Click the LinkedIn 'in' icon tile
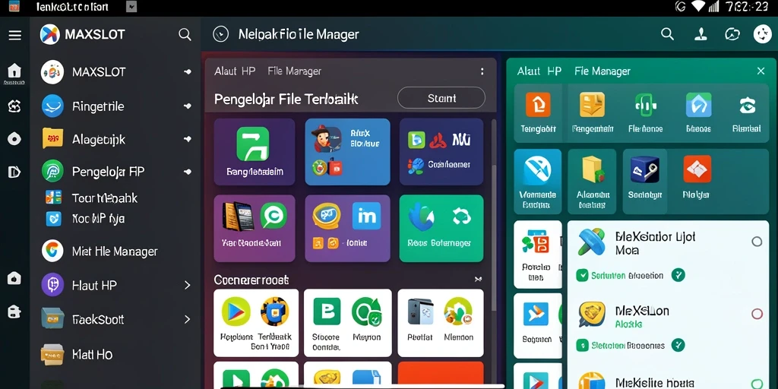Screen dimensions: 778x389 coord(366,215)
